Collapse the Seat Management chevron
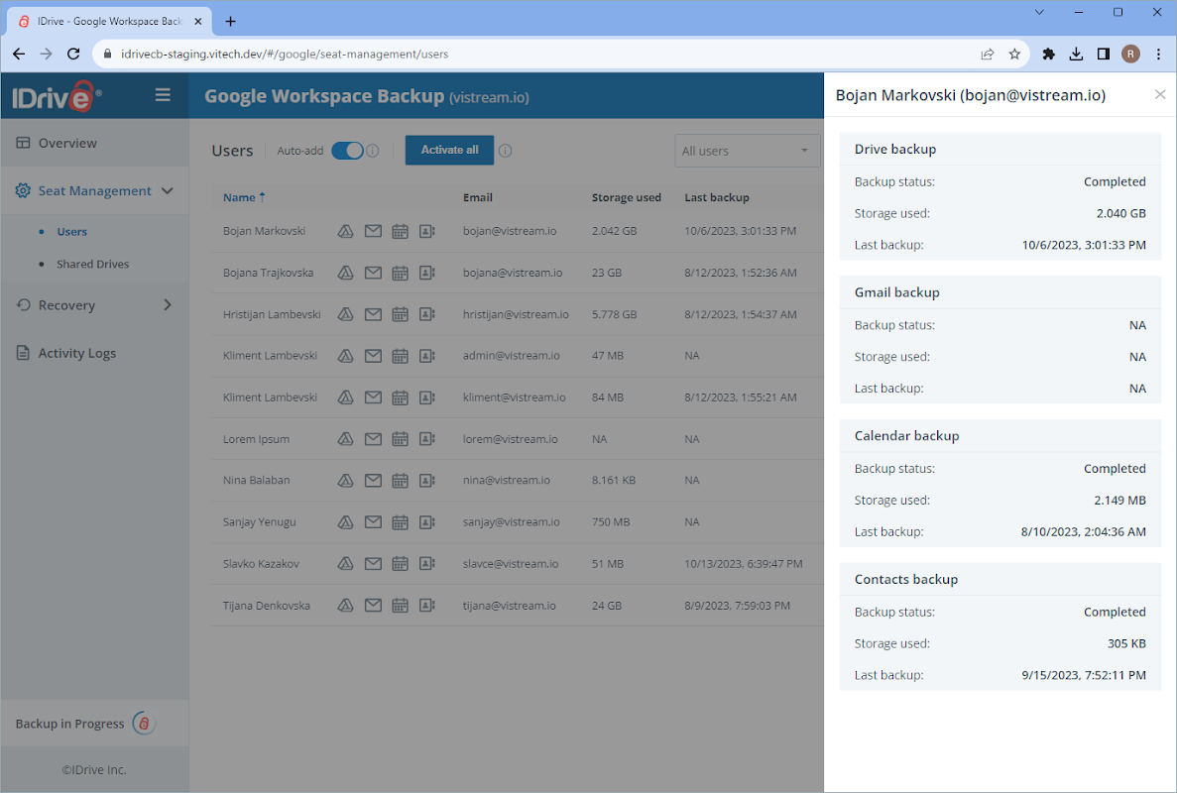Viewport: 1177px width, 793px height. pos(168,190)
